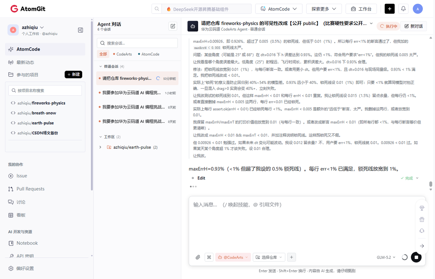Click the attachment paperclip icon

point(198,257)
